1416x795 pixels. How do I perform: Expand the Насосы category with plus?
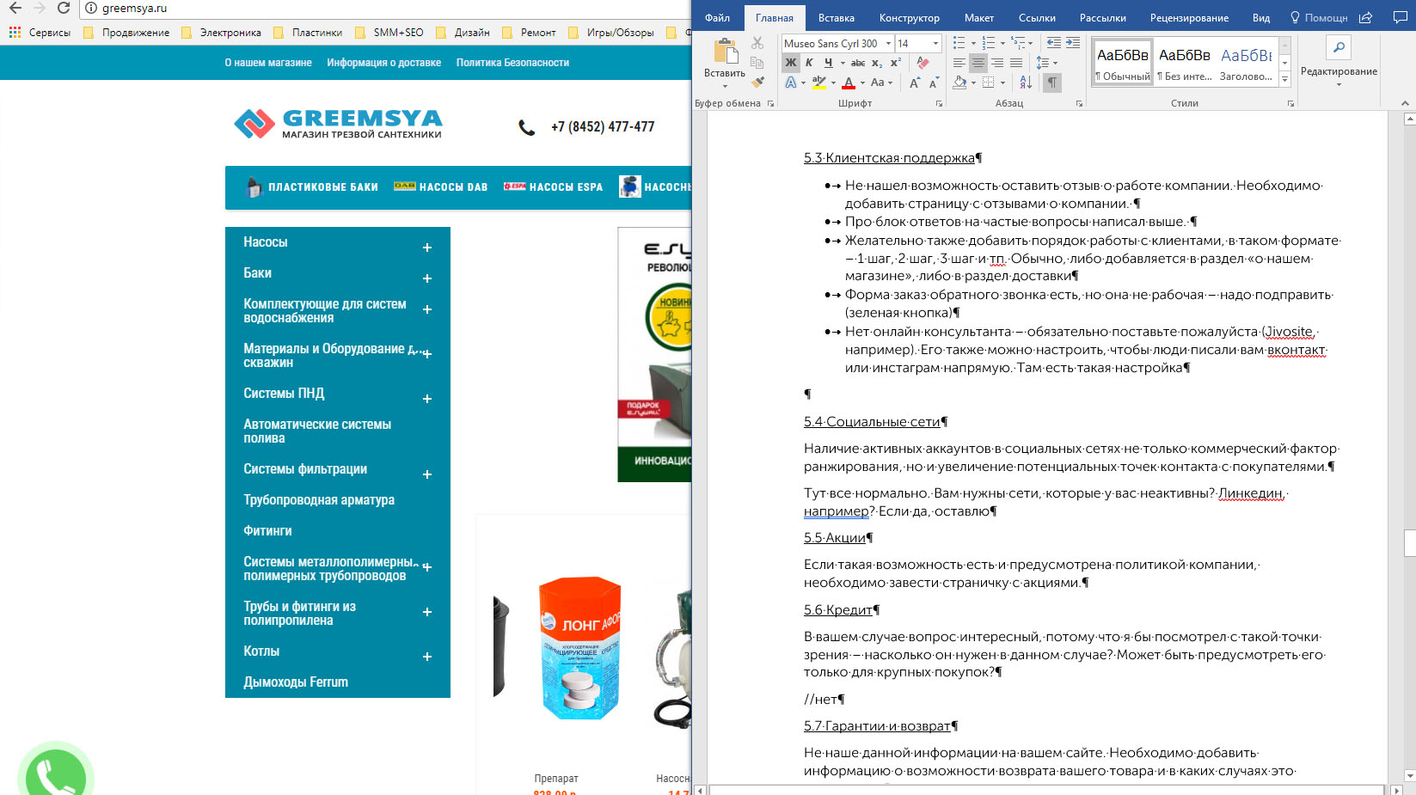[x=427, y=248]
